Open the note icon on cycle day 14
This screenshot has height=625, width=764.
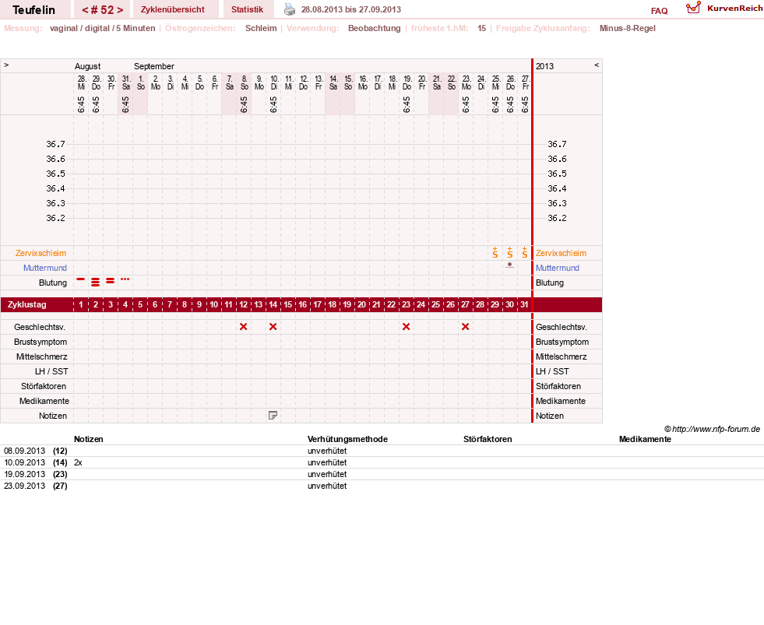(273, 416)
